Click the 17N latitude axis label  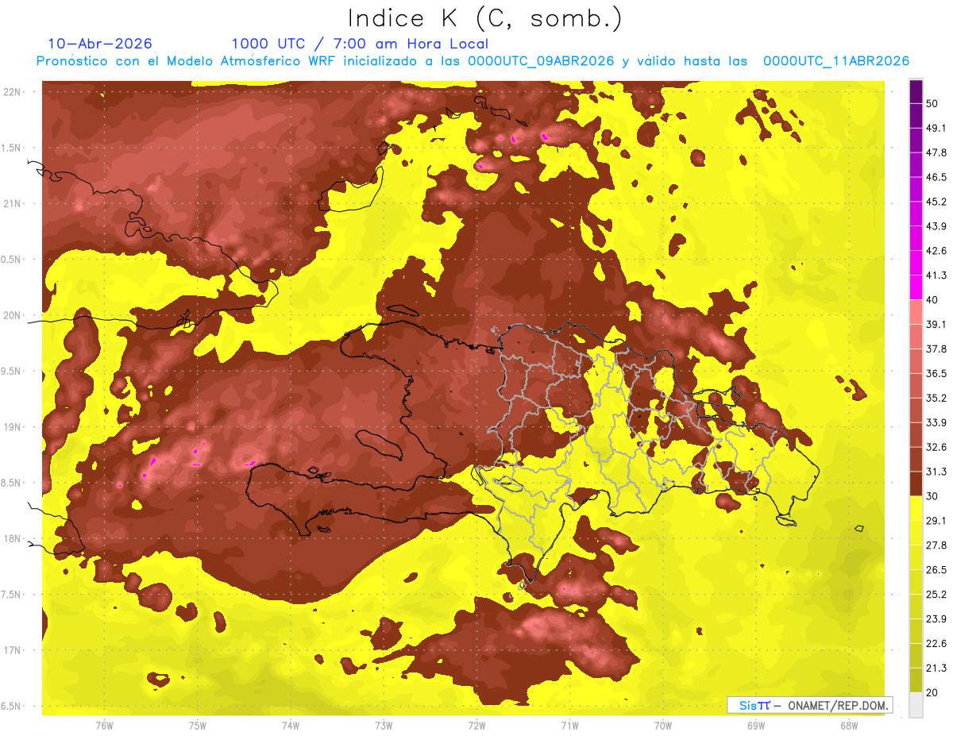point(12,650)
